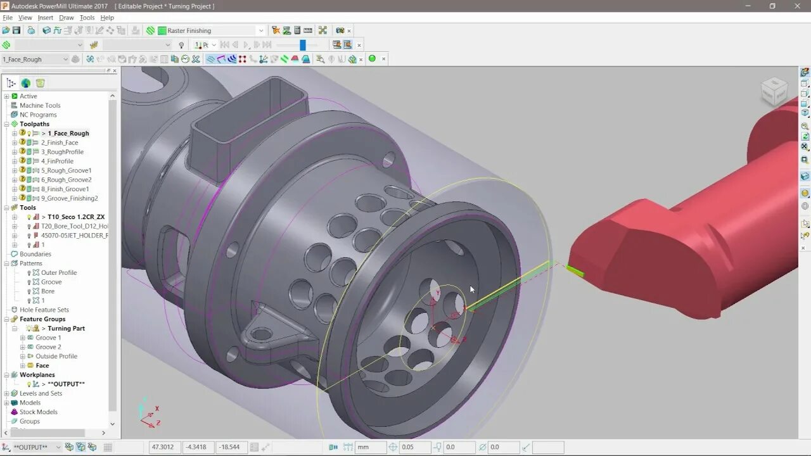Open project folder icon in main toolbar
The height and width of the screenshot is (456, 811).
pos(6,30)
